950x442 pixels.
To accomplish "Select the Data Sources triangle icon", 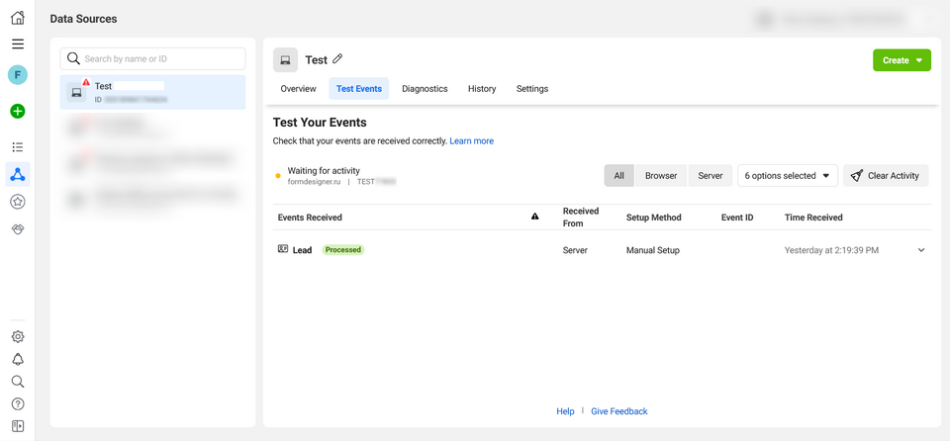I will (x=18, y=174).
